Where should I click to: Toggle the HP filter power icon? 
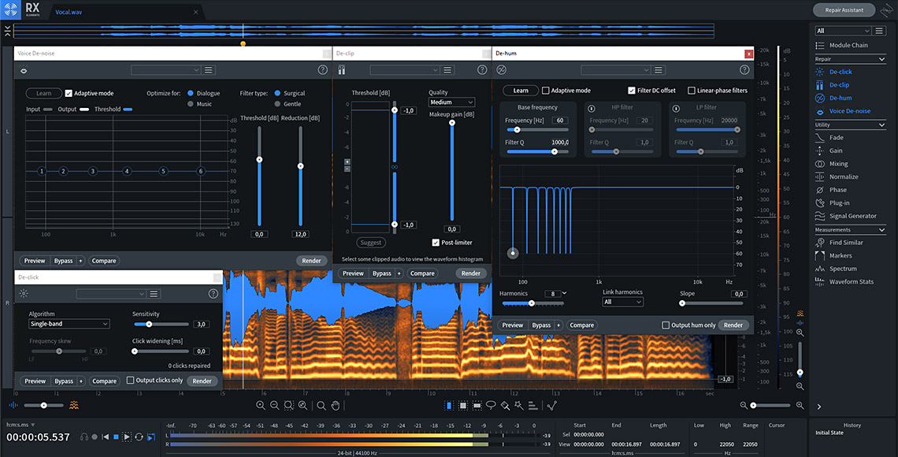(592, 108)
